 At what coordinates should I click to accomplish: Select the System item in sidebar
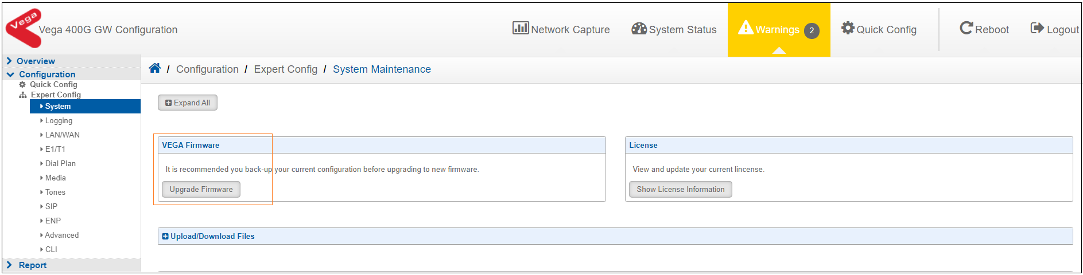click(x=85, y=107)
